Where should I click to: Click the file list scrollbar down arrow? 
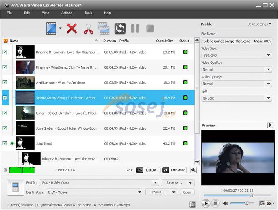[197, 162]
